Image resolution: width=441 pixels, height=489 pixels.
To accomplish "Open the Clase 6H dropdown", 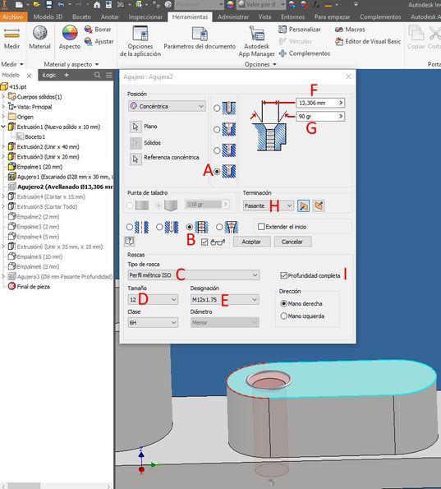I will point(153,323).
